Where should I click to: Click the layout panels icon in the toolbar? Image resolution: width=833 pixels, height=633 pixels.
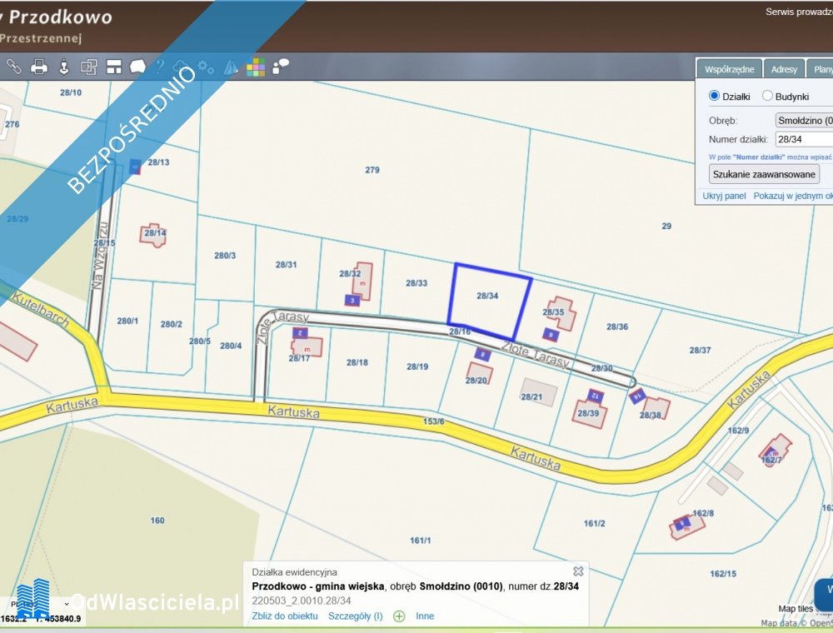114,67
